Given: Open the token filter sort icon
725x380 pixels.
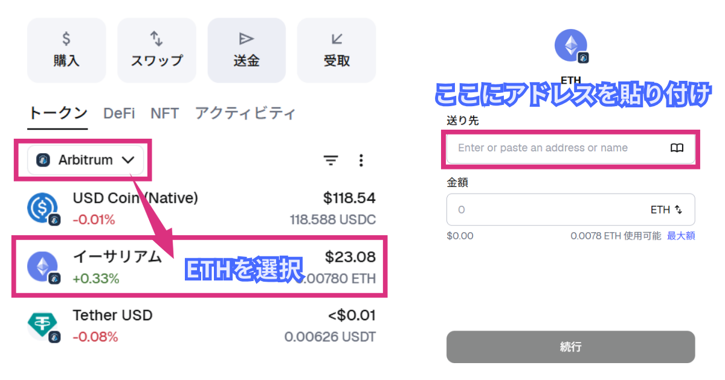Looking at the screenshot, I should point(330,160).
